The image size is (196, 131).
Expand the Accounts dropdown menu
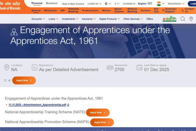(38, 19)
